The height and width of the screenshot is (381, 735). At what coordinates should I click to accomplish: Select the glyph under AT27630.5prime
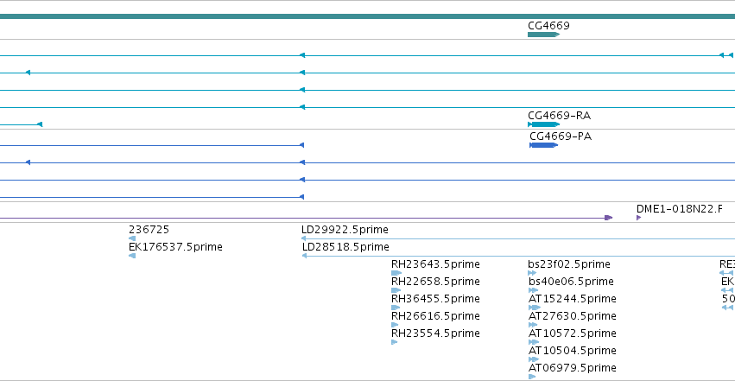(533, 325)
